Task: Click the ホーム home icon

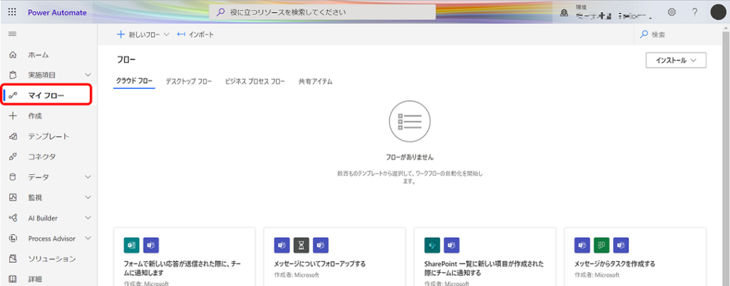Action: [13, 55]
